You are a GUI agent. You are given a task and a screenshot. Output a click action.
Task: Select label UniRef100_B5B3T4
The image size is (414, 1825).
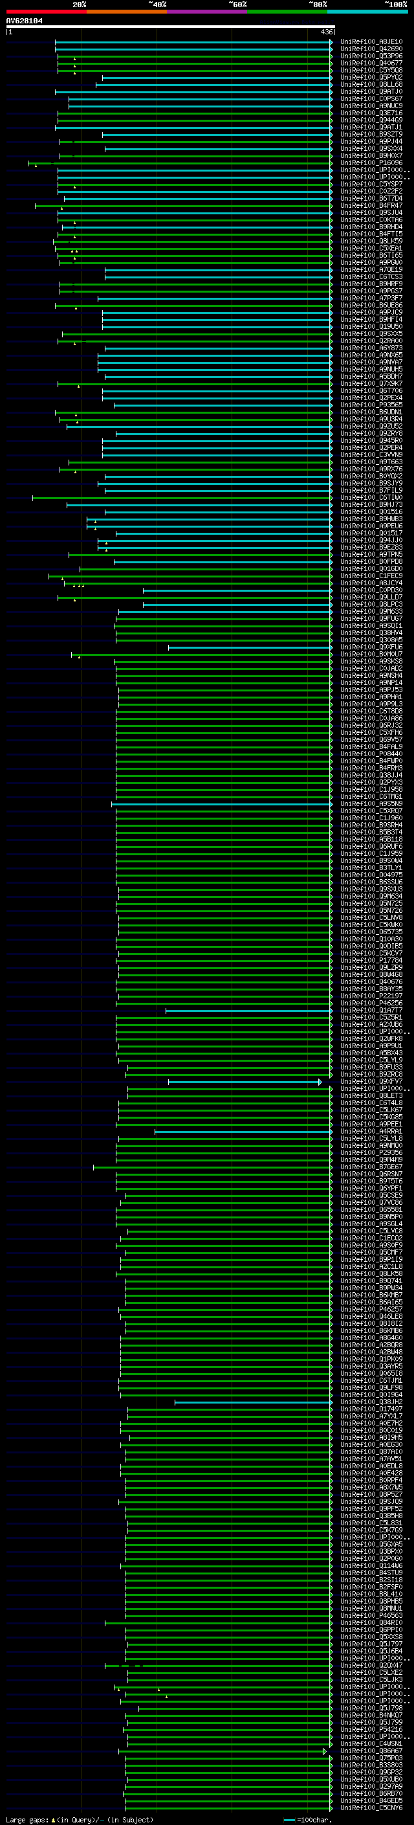point(371,832)
